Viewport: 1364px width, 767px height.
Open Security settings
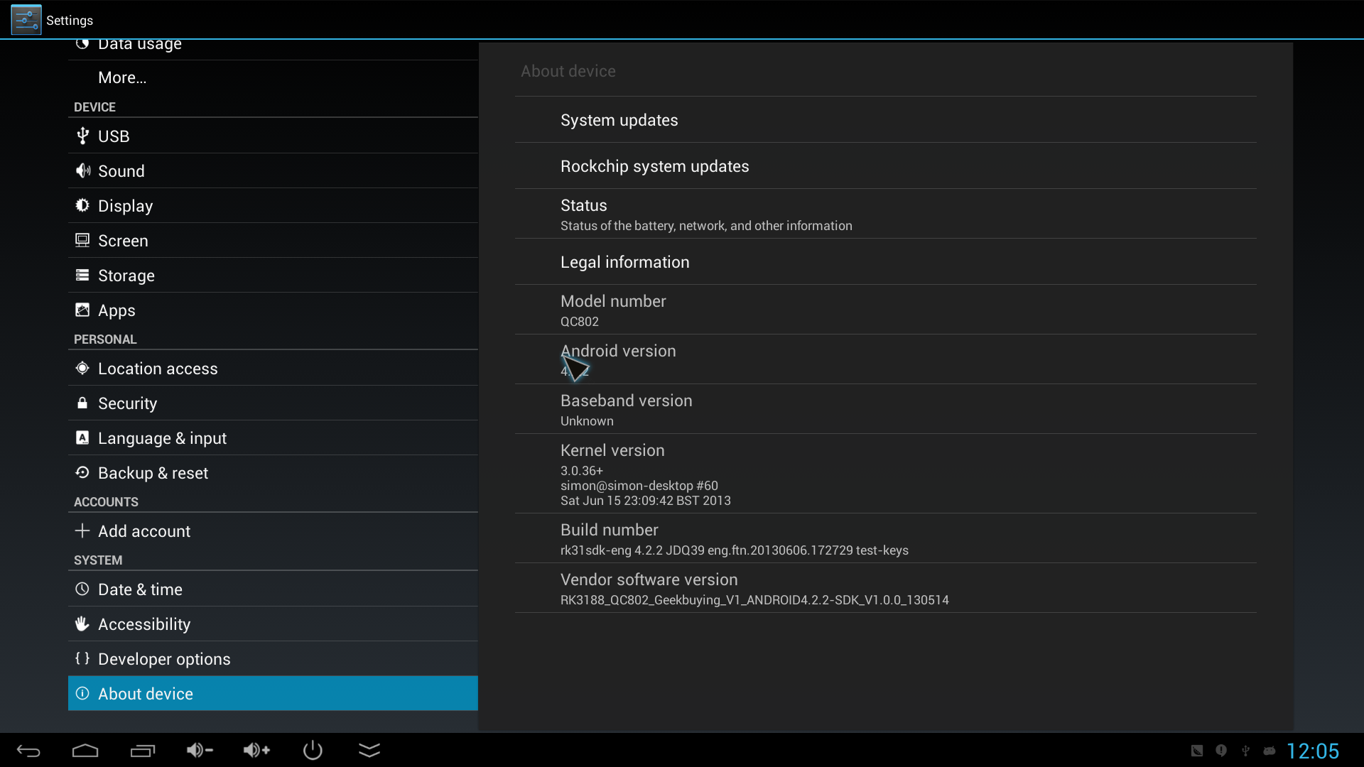click(x=127, y=403)
